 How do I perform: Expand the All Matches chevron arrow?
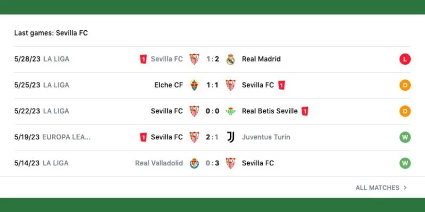[x=405, y=188]
